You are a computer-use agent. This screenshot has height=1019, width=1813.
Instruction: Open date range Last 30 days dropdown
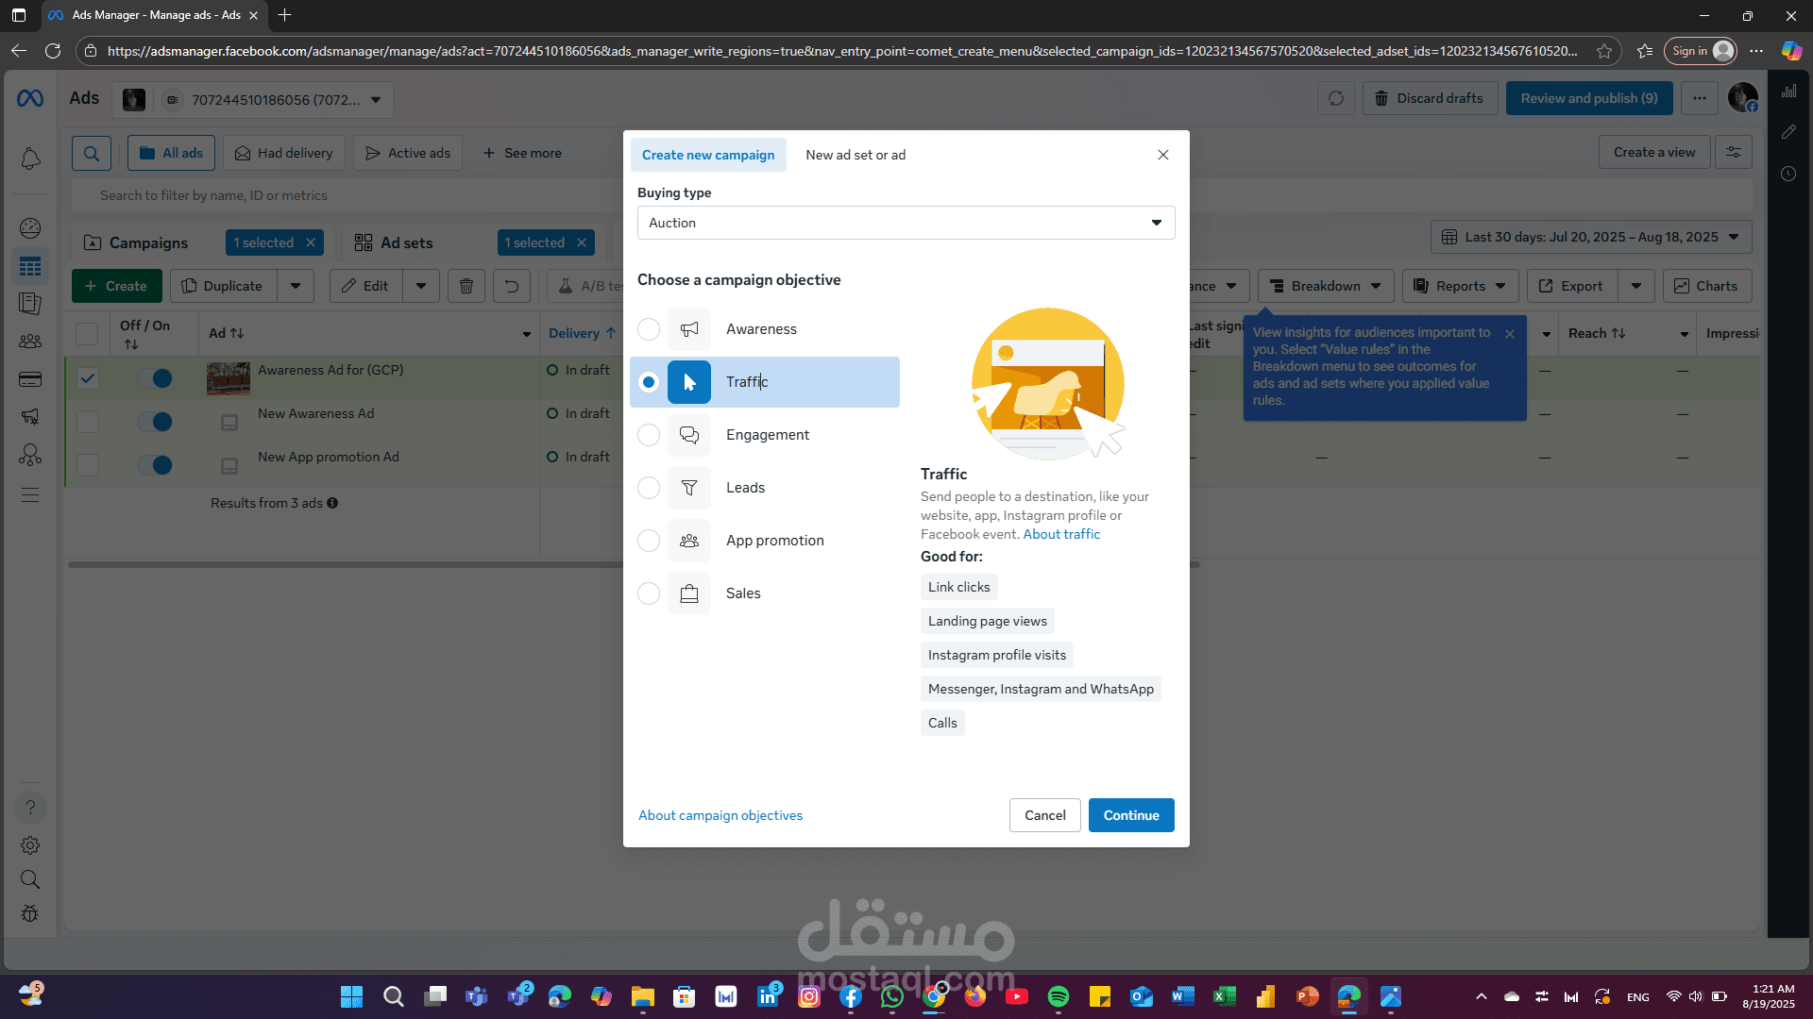[1591, 237]
